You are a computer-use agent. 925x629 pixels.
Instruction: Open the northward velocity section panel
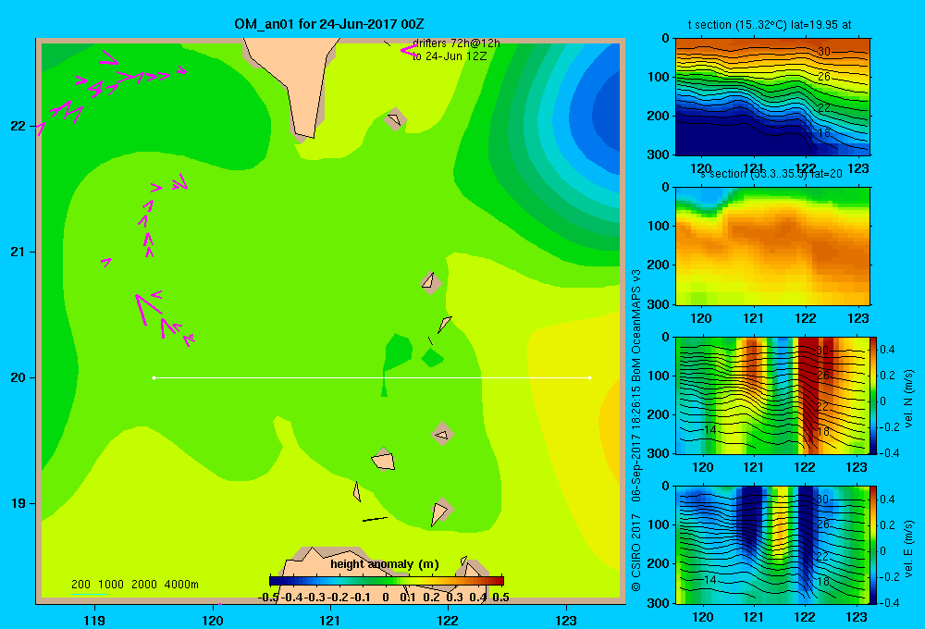click(772, 395)
